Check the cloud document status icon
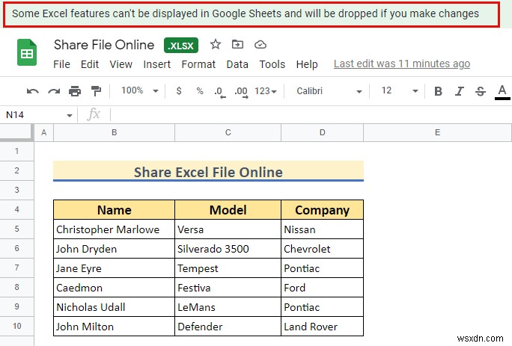The height and width of the screenshot is (346, 512). 260,45
